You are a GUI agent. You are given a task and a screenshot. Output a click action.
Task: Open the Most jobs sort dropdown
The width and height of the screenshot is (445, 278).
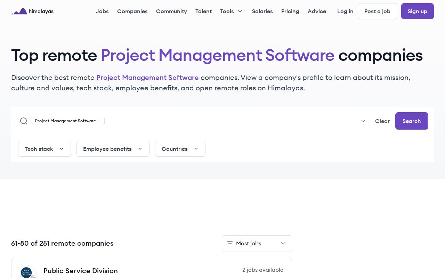(x=257, y=243)
